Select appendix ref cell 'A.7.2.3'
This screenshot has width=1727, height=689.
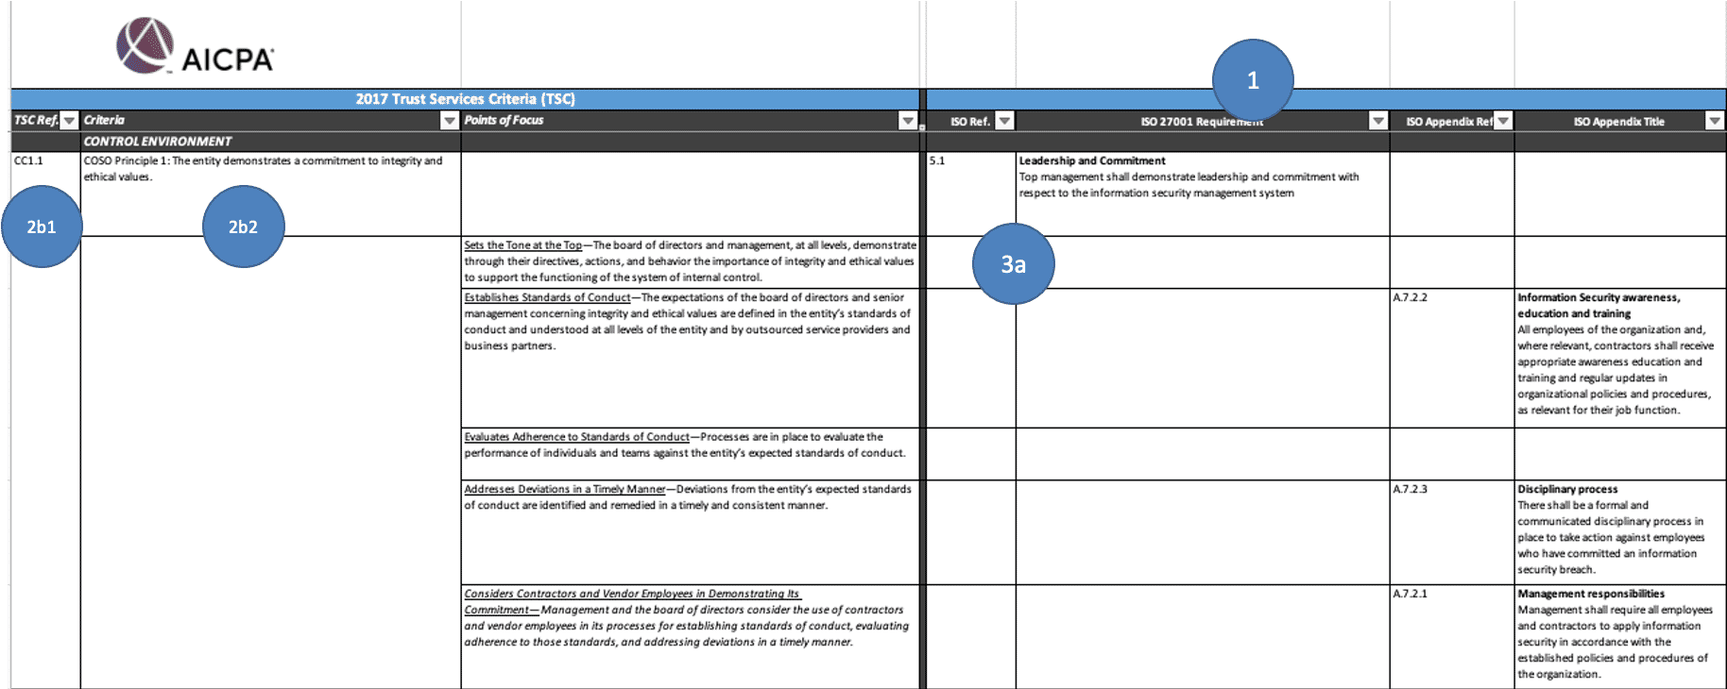(1452, 532)
